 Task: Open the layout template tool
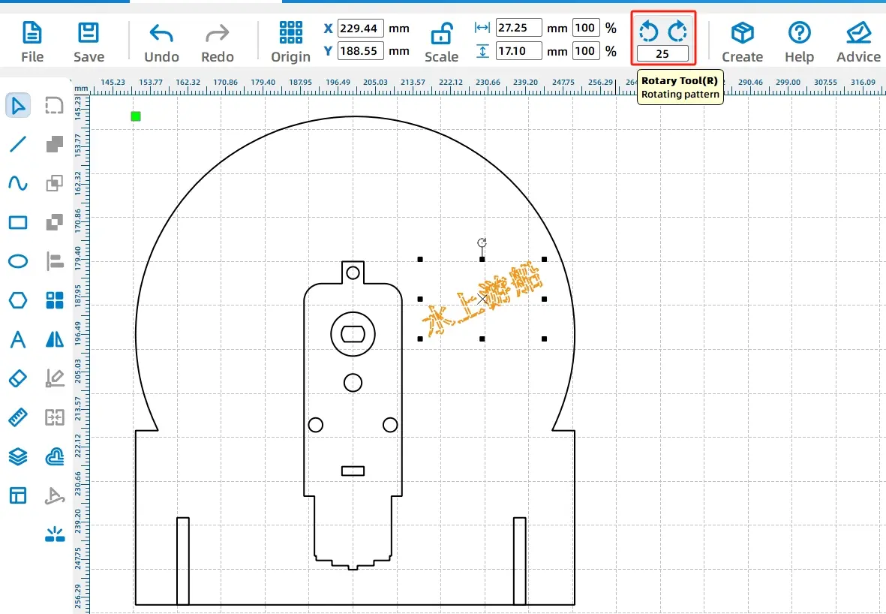coord(18,495)
